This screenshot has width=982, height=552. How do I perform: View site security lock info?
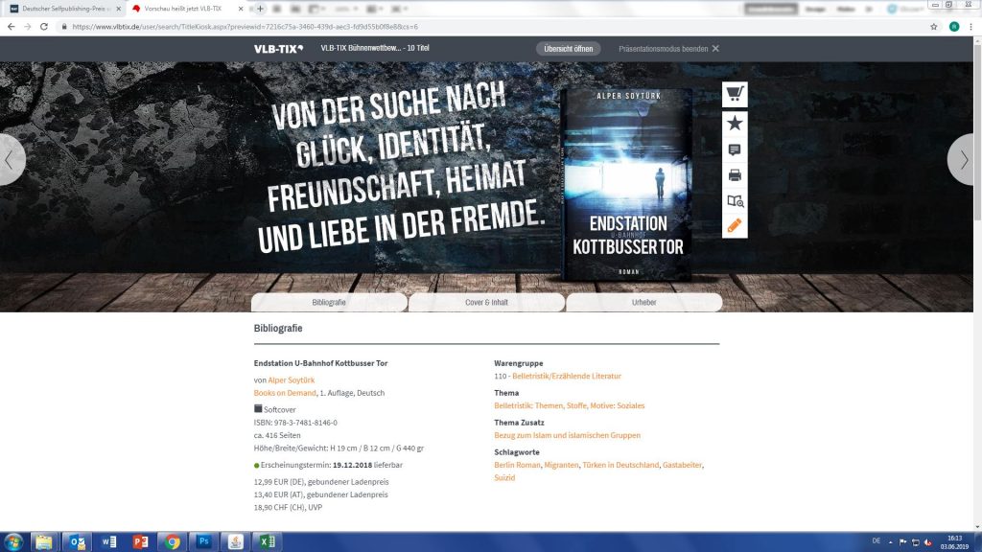pyautogui.click(x=63, y=27)
